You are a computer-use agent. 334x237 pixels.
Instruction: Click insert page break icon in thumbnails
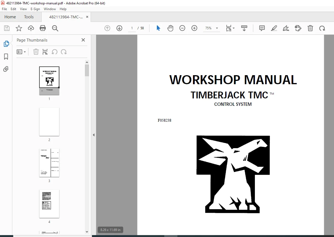[x=45, y=52]
